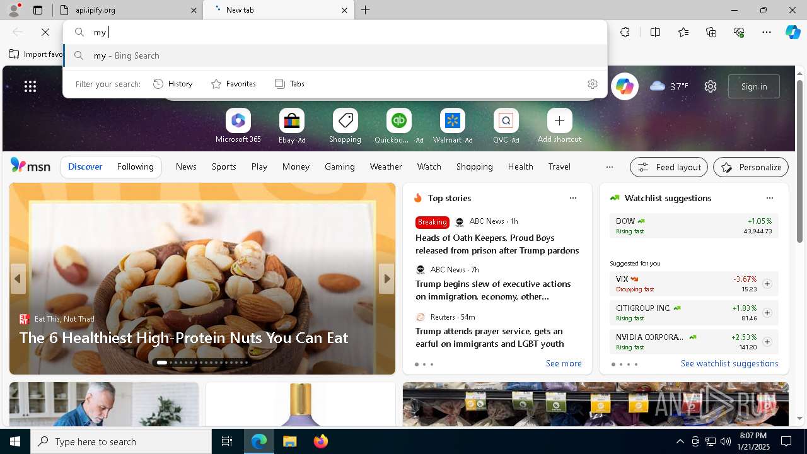Add CITIGROUP INC. to watchlist
This screenshot has height=454, width=807.
pos(767,313)
